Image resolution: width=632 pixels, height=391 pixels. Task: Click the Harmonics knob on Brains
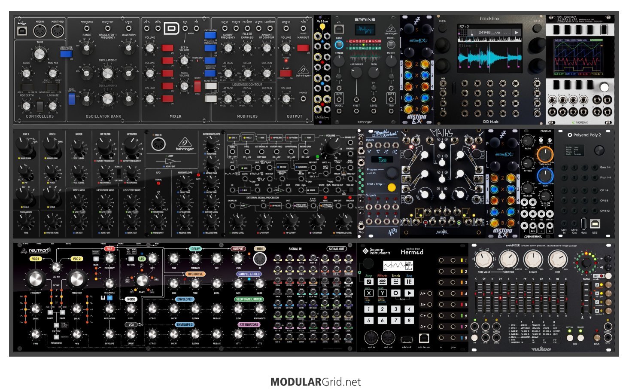click(x=356, y=73)
